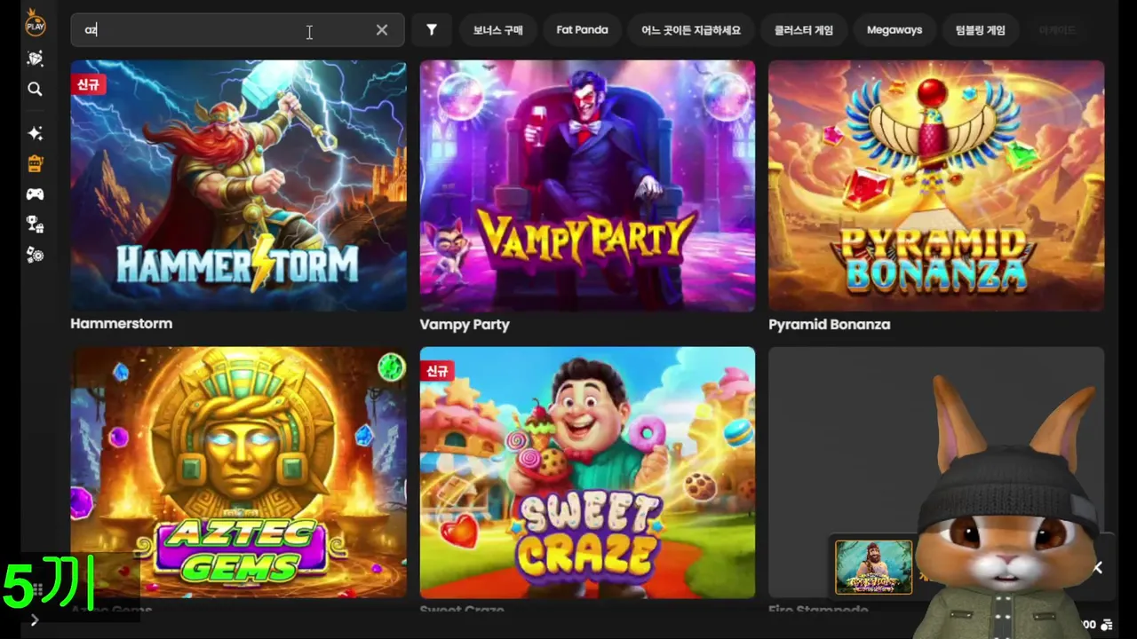
Task: Click the Pyramid Bonanza title text
Action: click(x=830, y=325)
